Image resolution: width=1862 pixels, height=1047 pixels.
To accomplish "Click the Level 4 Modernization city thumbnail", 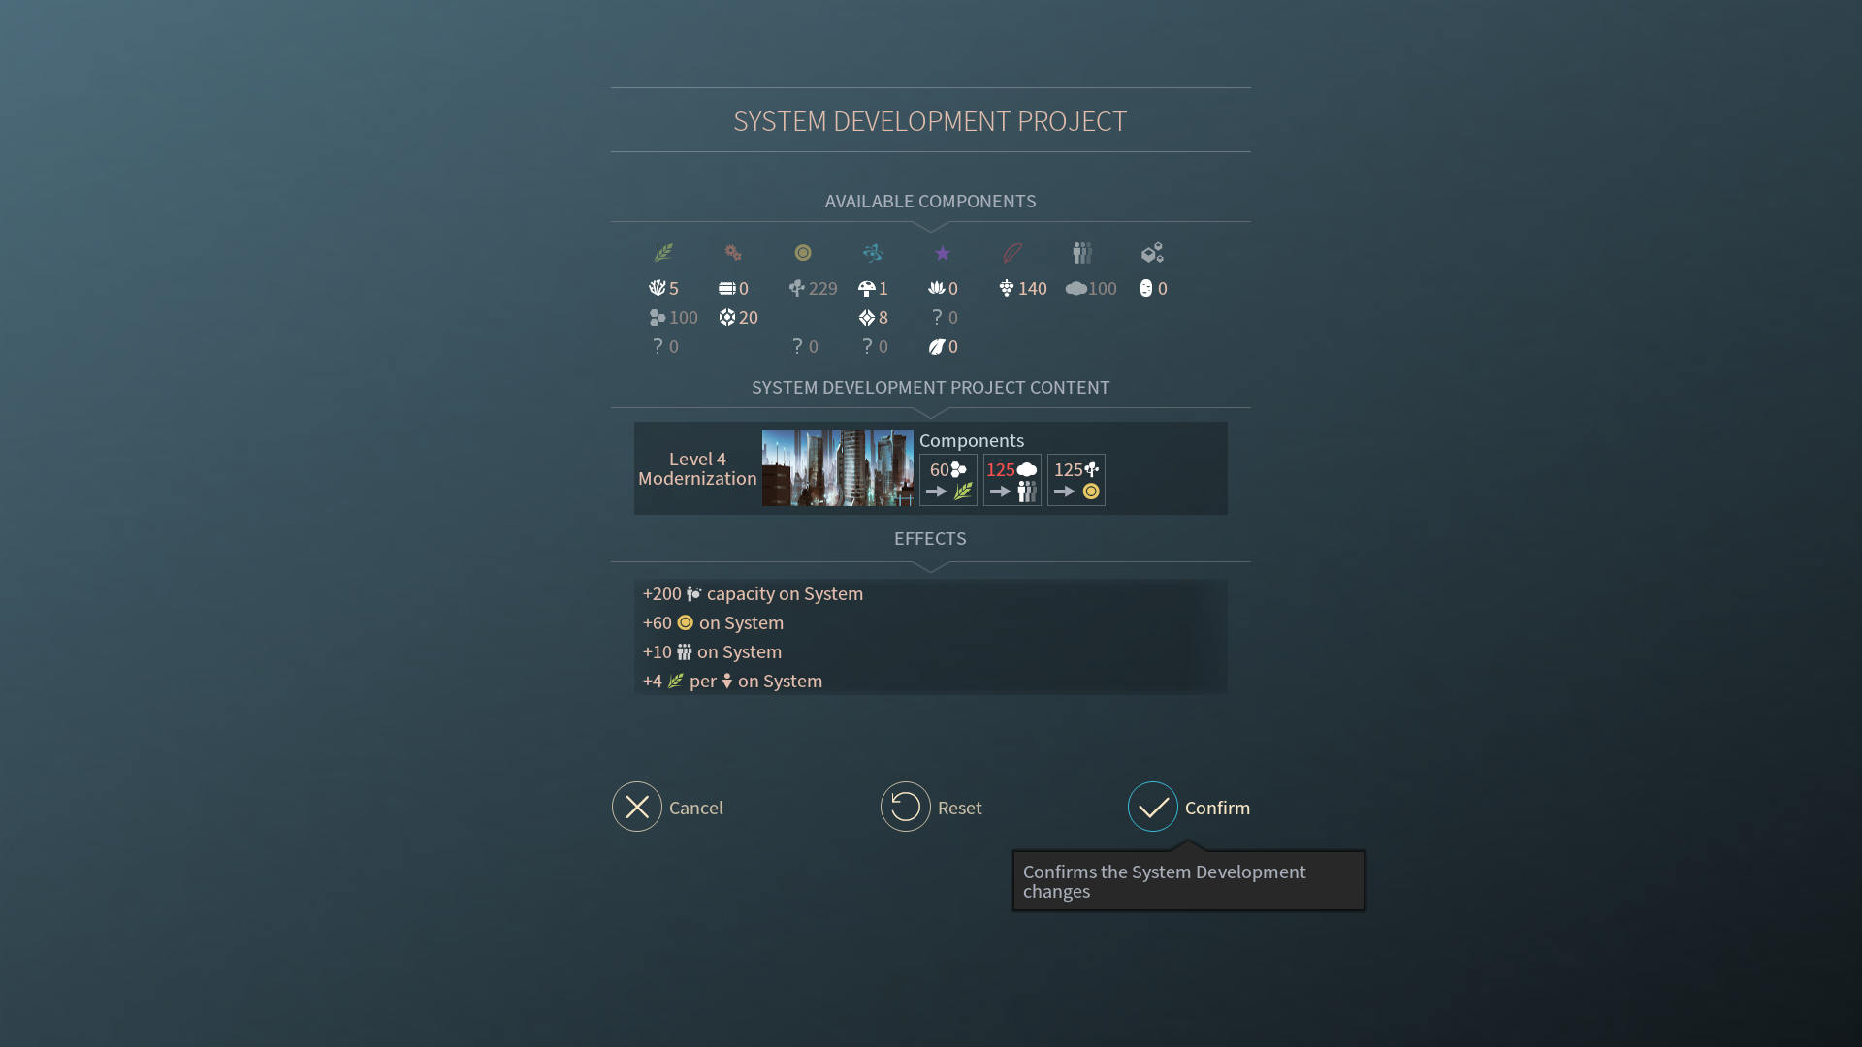I will pyautogui.click(x=837, y=468).
